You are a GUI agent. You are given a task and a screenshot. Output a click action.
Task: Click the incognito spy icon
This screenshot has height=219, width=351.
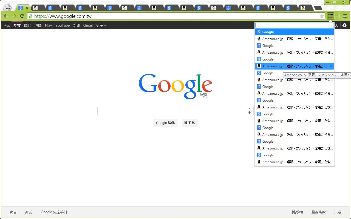point(9,7)
